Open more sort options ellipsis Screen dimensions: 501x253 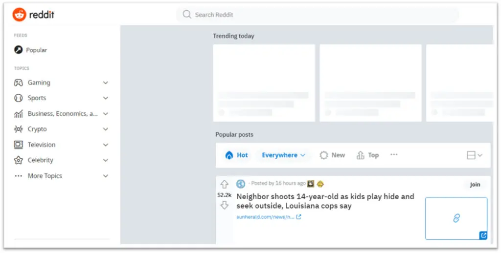click(x=394, y=154)
